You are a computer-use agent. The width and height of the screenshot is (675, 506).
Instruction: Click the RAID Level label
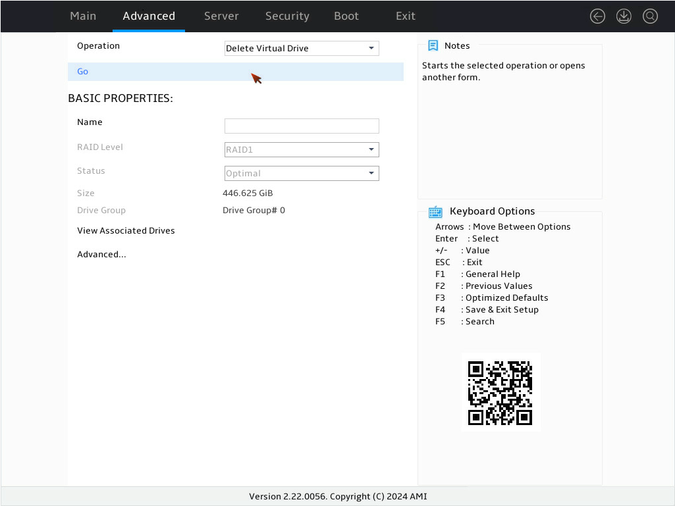pyautogui.click(x=100, y=147)
